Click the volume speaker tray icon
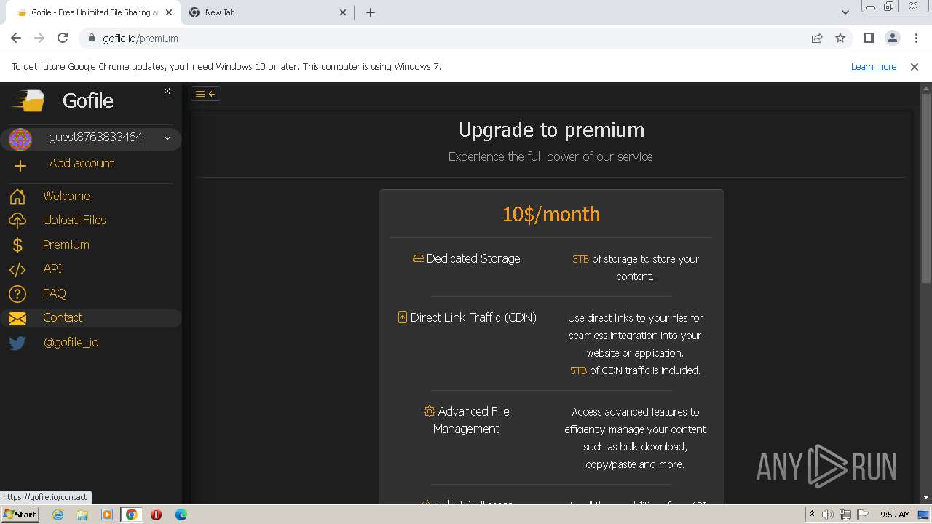932x524 pixels. tap(828, 515)
